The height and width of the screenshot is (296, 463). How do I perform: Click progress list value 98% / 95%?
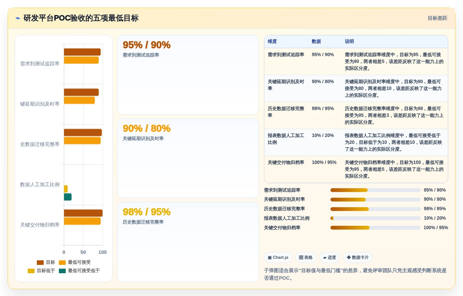tap(435, 209)
